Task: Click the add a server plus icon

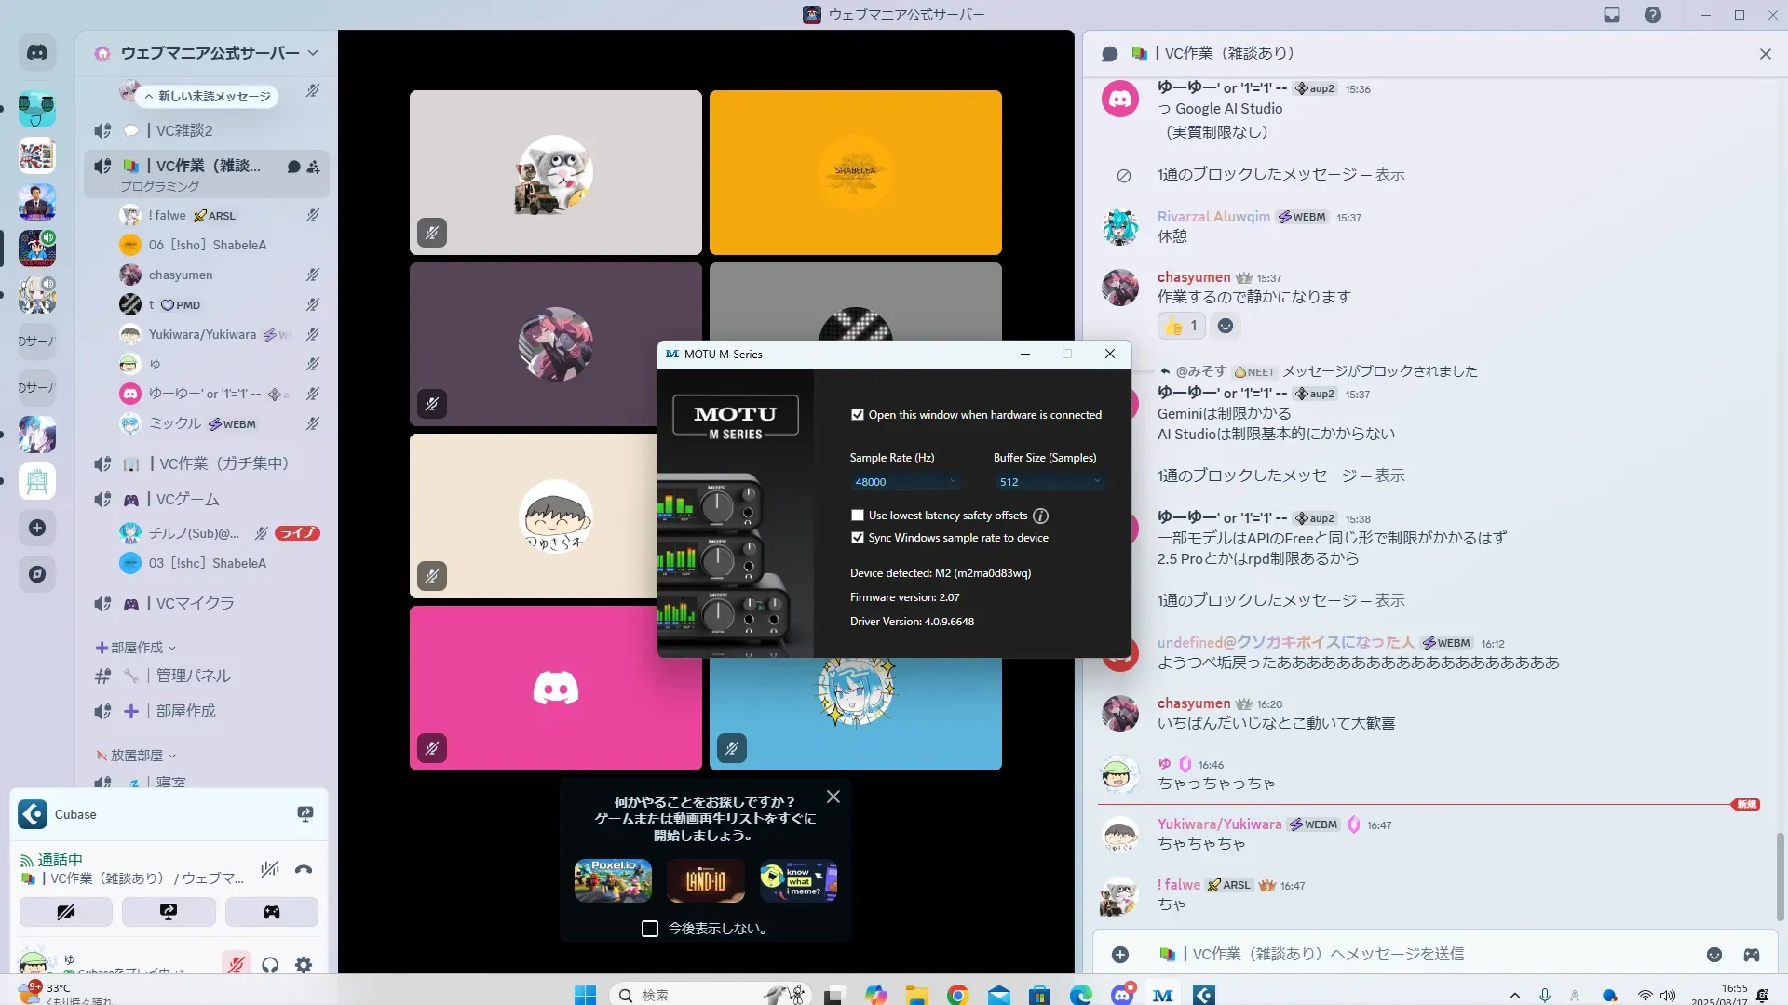Action: coord(37,528)
